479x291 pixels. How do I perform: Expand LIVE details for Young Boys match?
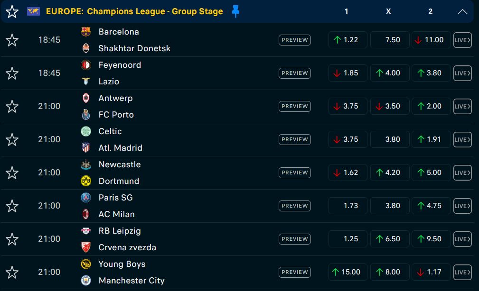coord(462,272)
